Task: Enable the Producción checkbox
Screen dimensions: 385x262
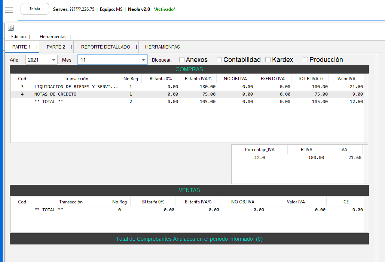Action: [x=305, y=60]
